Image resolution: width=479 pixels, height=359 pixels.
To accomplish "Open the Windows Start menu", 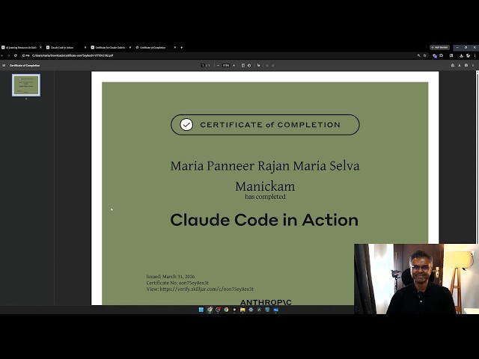I will pos(201,310).
